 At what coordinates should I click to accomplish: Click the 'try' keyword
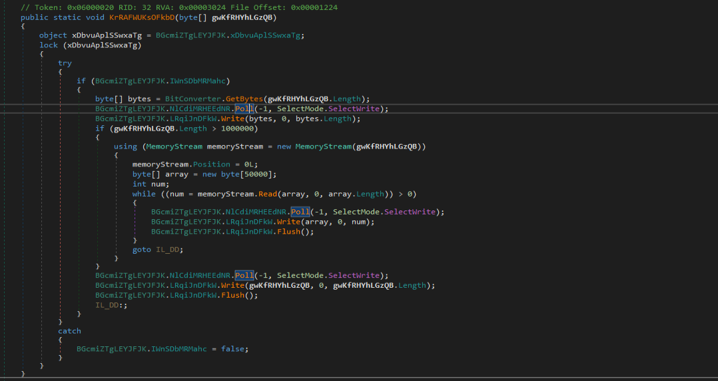point(65,63)
